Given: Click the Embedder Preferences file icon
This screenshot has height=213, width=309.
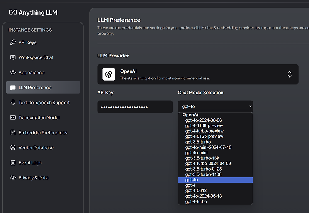Looking at the screenshot, I should (x=13, y=133).
